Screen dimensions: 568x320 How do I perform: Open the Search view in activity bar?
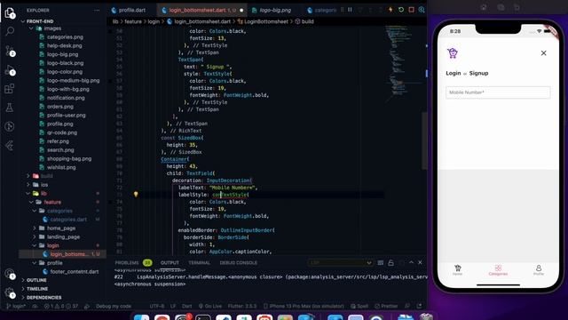pyautogui.click(x=10, y=31)
